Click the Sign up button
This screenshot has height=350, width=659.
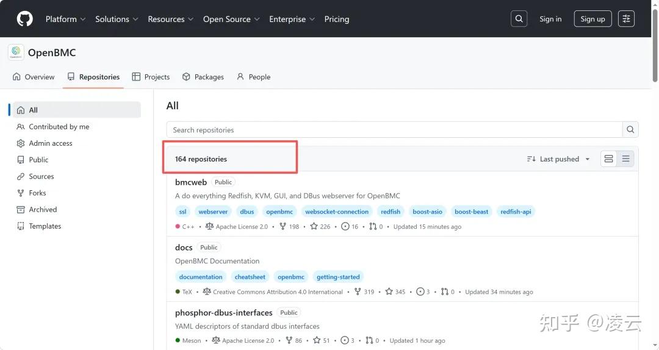pyautogui.click(x=592, y=19)
